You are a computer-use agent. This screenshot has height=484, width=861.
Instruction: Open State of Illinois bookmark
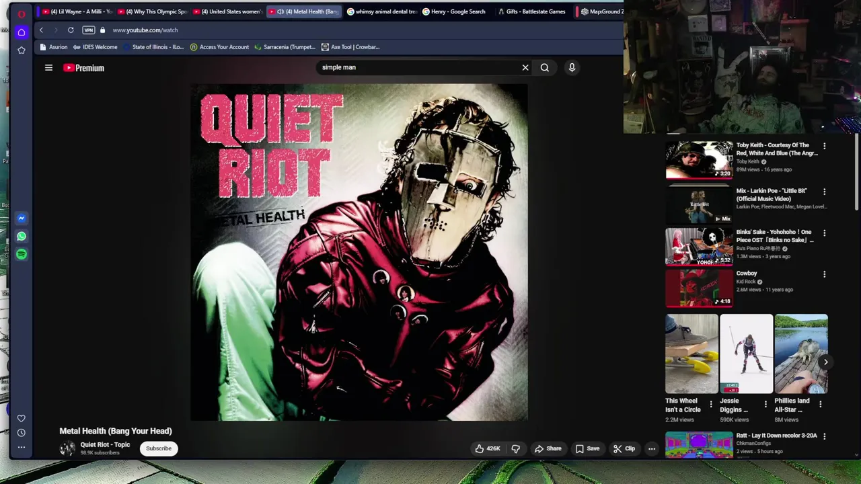coord(153,47)
